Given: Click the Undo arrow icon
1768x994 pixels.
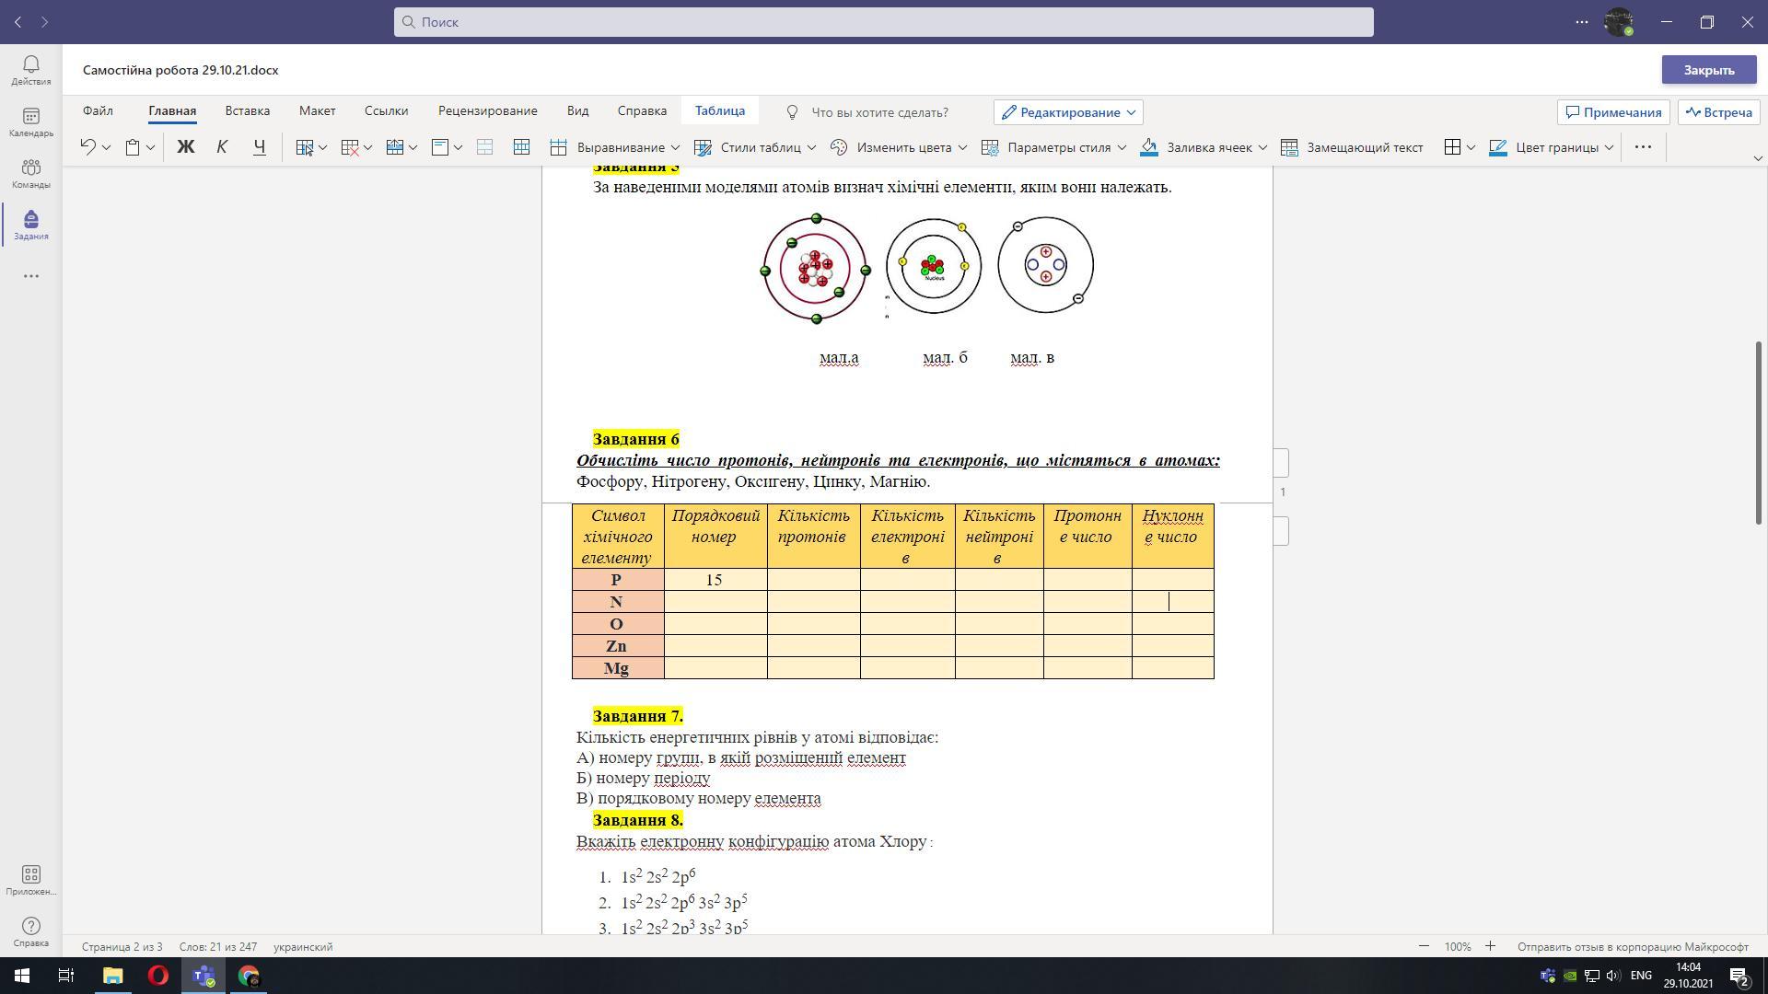Looking at the screenshot, I should point(87,147).
